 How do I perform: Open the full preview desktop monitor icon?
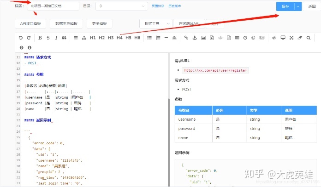point(283,38)
